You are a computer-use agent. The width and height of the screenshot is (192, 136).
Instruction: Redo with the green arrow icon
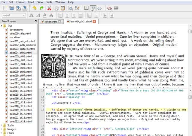[42, 8]
